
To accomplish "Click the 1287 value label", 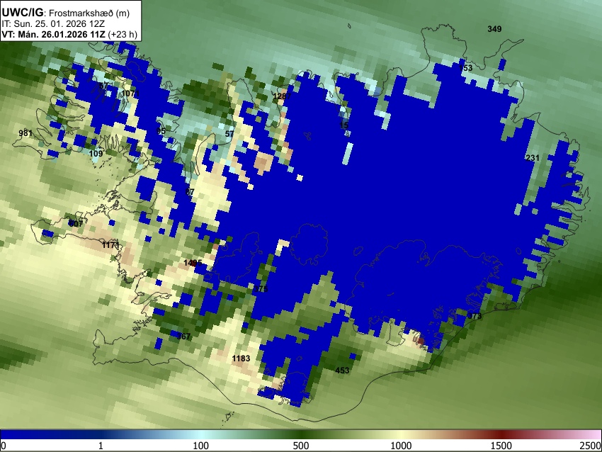I will pyautogui.click(x=282, y=96).
